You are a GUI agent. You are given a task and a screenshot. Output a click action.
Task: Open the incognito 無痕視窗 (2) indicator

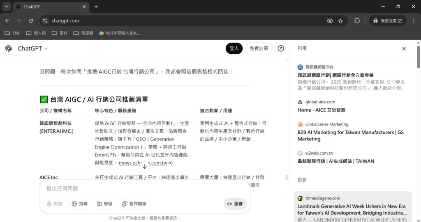[388, 21]
